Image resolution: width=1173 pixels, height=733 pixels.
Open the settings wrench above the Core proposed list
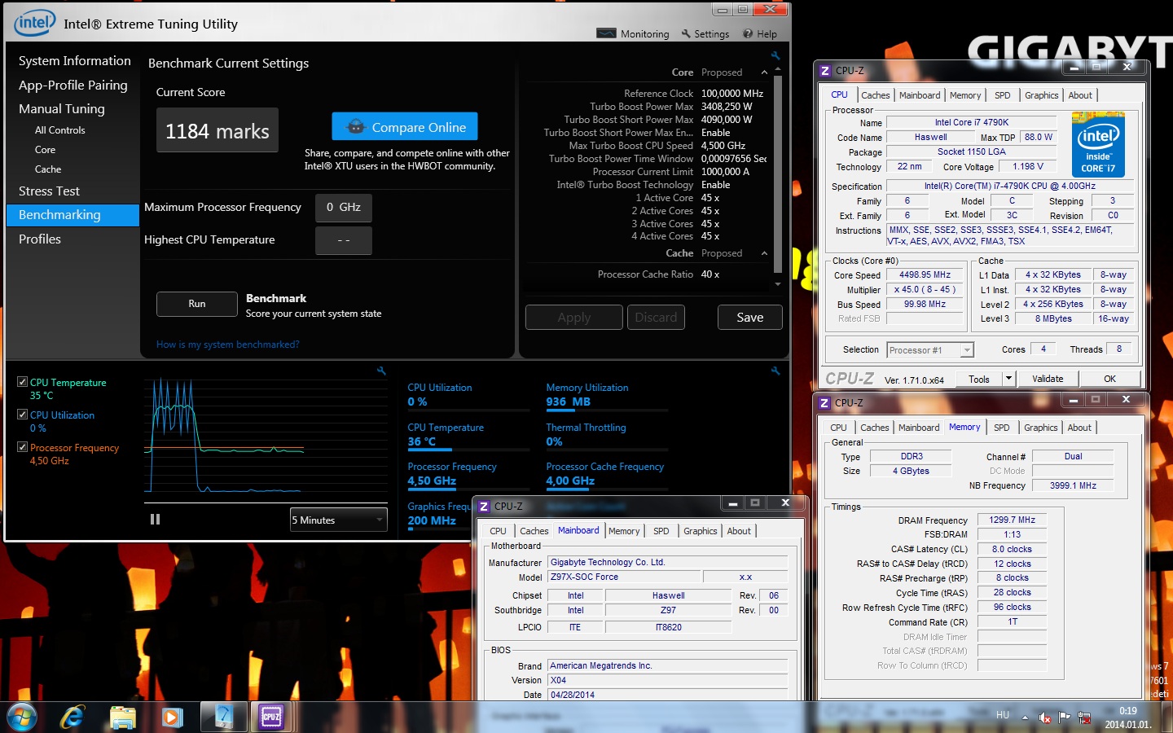[775, 55]
